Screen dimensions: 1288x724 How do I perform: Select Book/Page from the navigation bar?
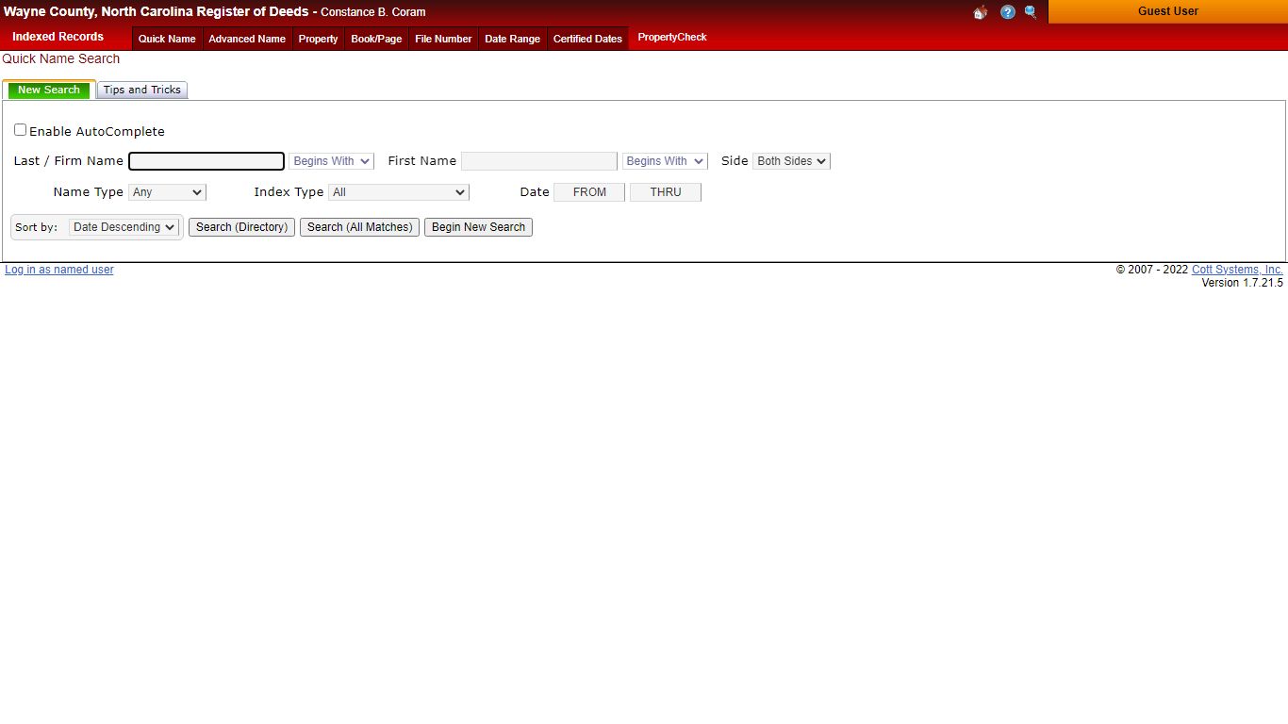(x=376, y=39)
